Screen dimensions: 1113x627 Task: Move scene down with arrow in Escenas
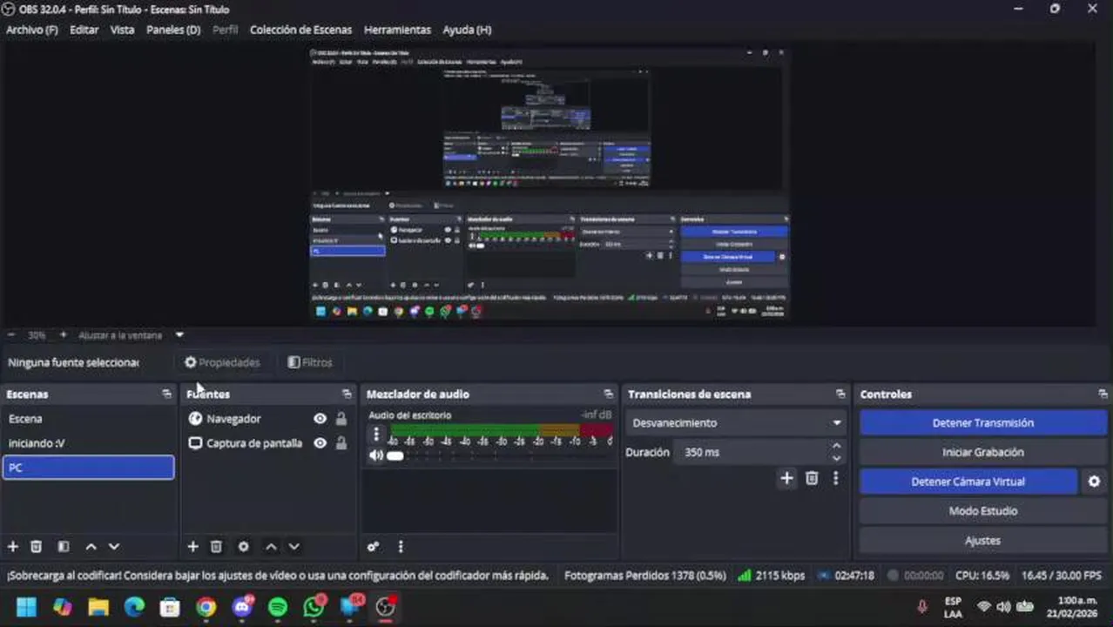[114, 547]
